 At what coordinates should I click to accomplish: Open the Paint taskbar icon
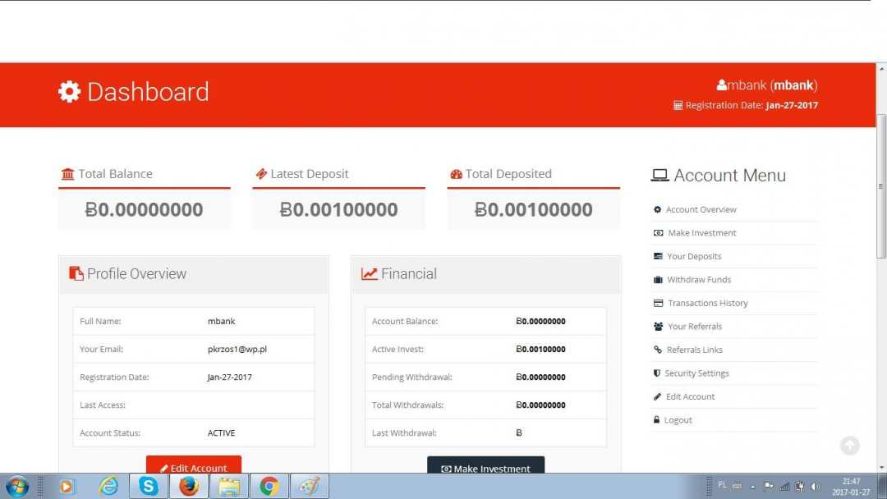click(309, 487)
